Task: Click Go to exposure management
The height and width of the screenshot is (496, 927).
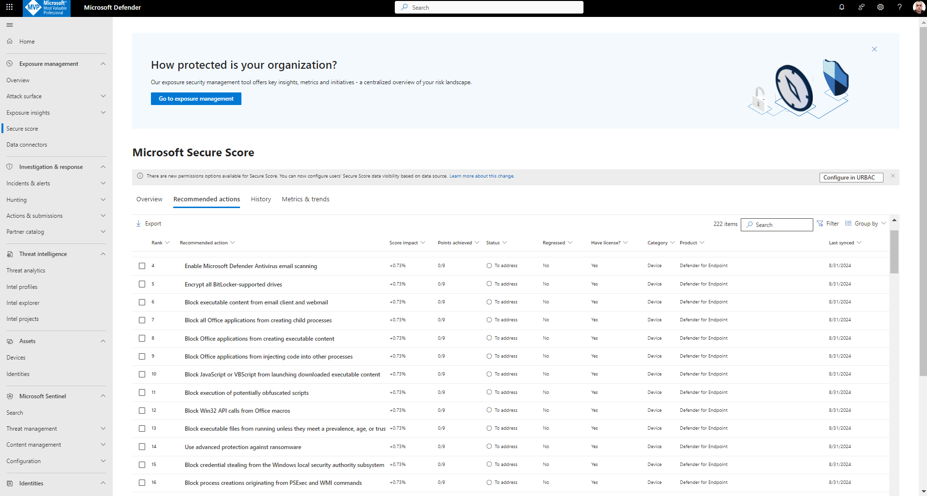Action: coord(196,99)
